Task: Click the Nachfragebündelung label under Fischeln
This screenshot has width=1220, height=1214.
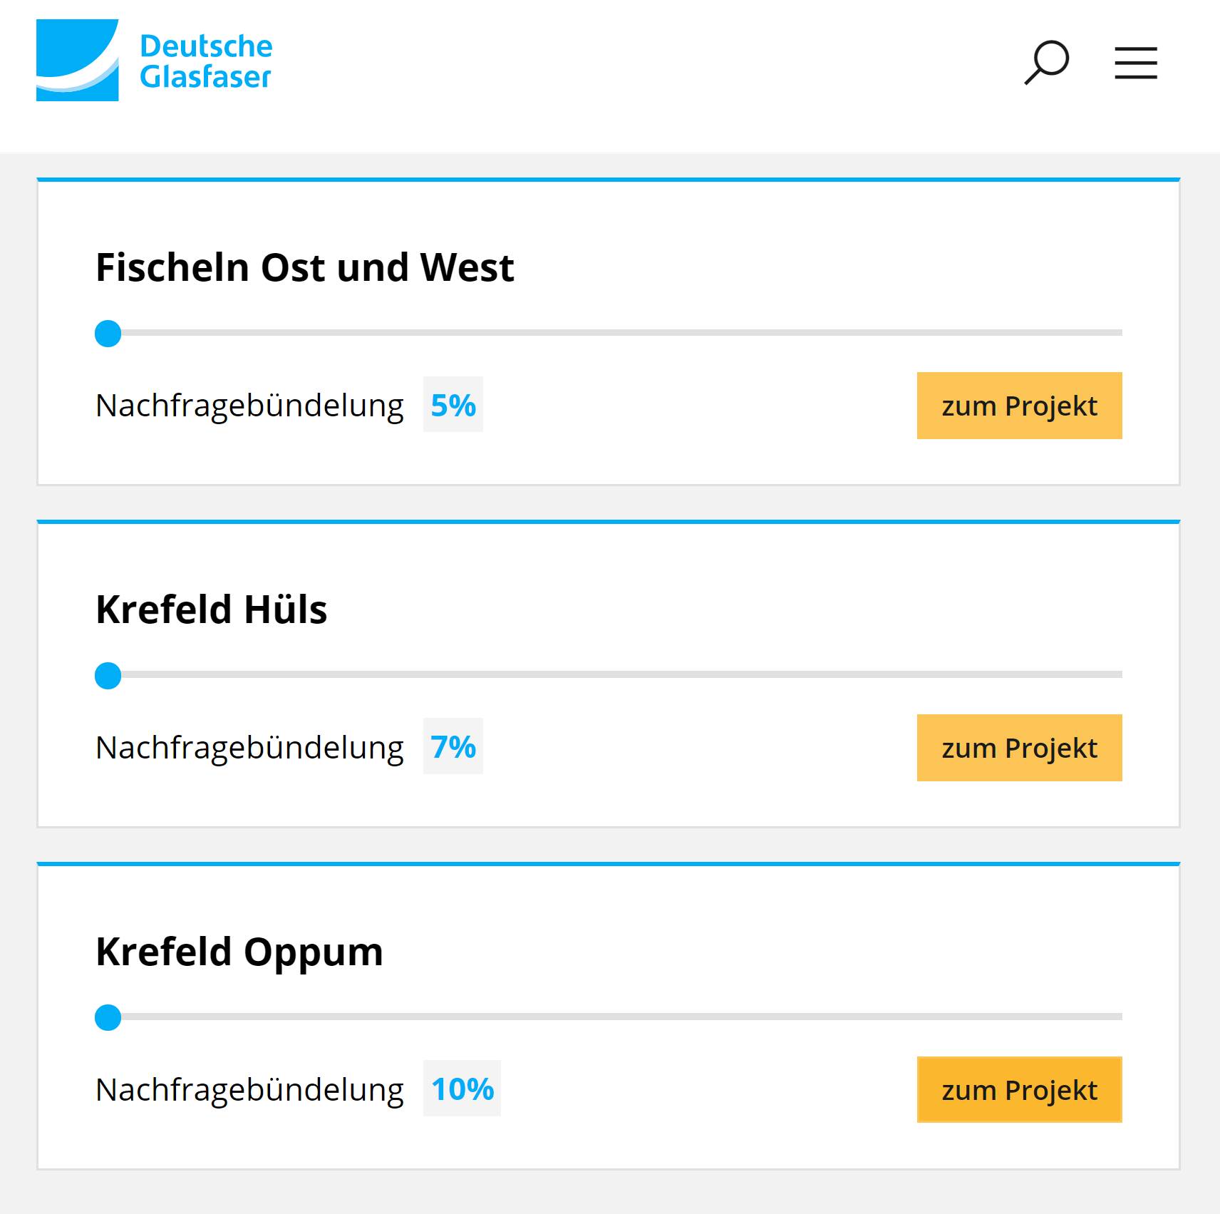Action: coord(249,406)
